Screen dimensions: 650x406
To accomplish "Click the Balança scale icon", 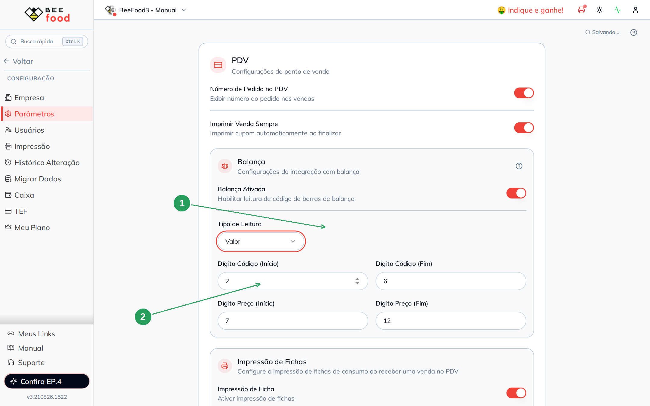I will coord(225,166).
